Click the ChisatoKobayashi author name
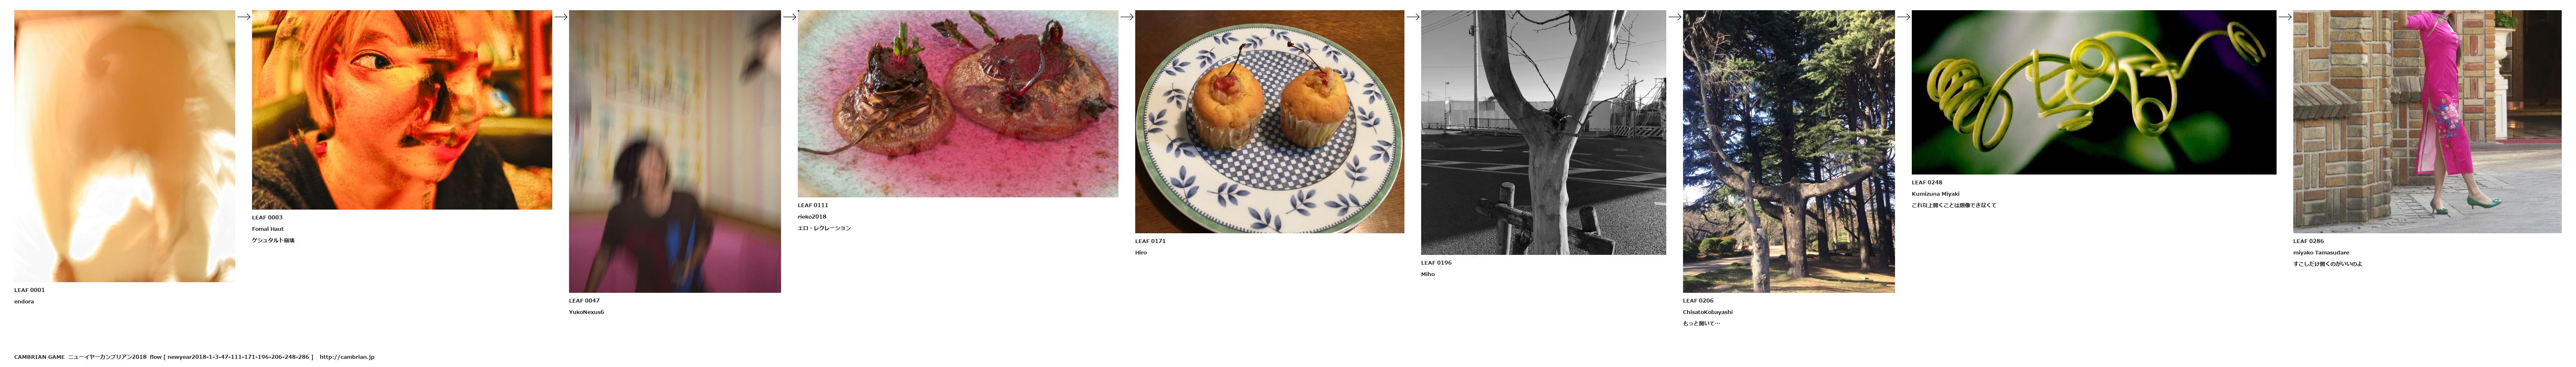 [1708, 312]
